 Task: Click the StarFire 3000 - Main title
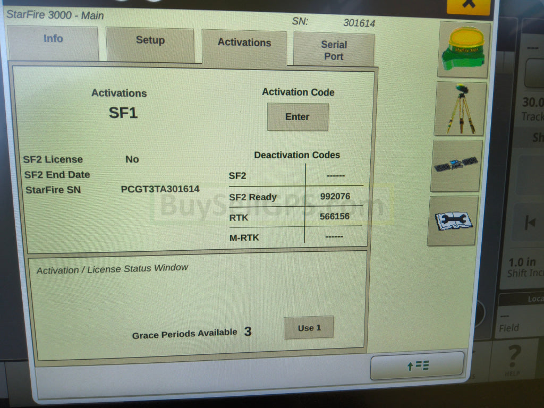(x=55, y=15)
